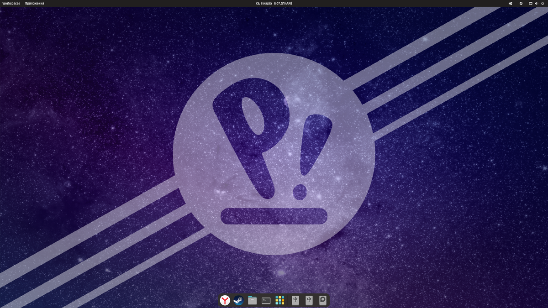
Task: Launch Yandex Browser from the dock
Action: coord(225,300)
